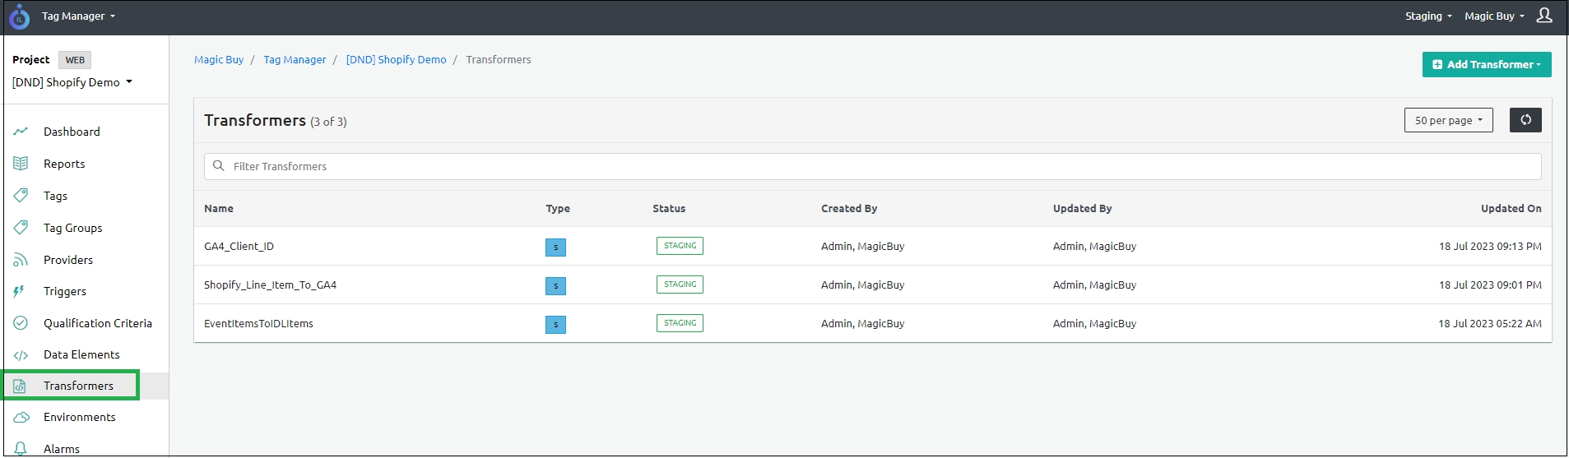Image resolution: width=1569 pixels, height=458 pixels.
Task: Open the Tag Groups menu item
Action: pyautogui.click(x=72, y=228)
